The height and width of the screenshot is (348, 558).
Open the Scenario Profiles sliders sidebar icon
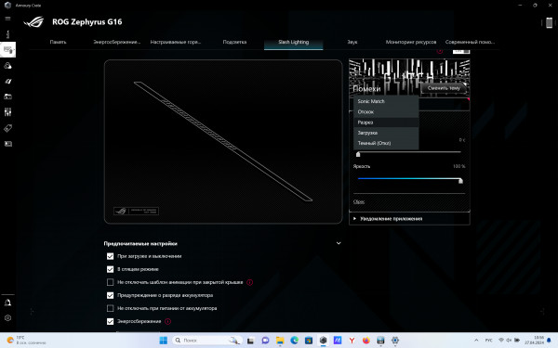click(7, 112)
